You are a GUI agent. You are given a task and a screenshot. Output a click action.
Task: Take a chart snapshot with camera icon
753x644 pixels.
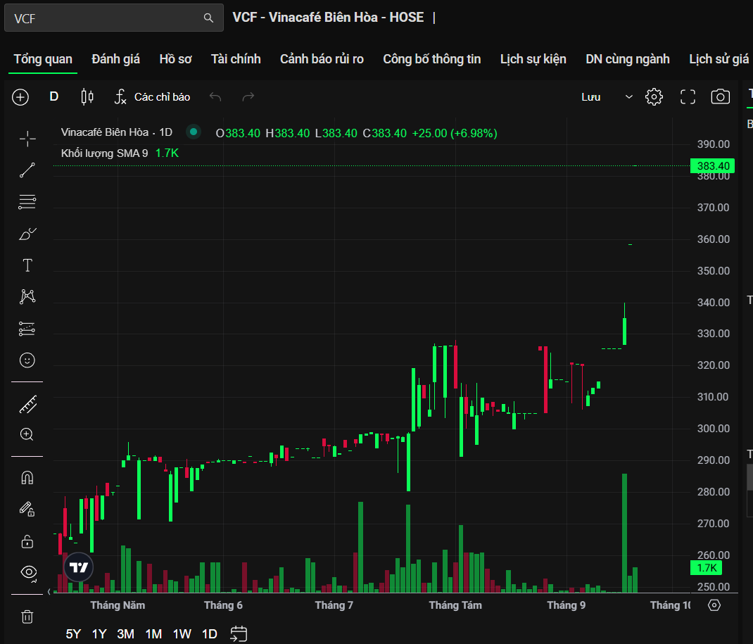click(x=720, y=97)
